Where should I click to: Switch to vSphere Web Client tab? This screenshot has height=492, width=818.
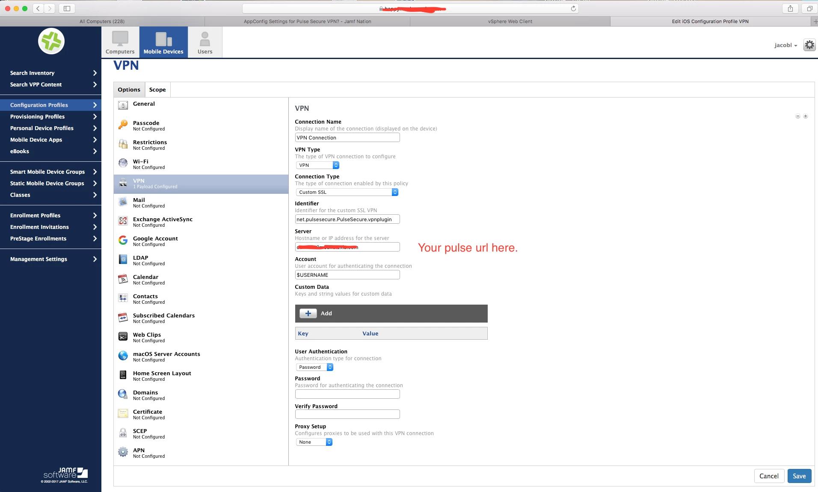[510, 21]
